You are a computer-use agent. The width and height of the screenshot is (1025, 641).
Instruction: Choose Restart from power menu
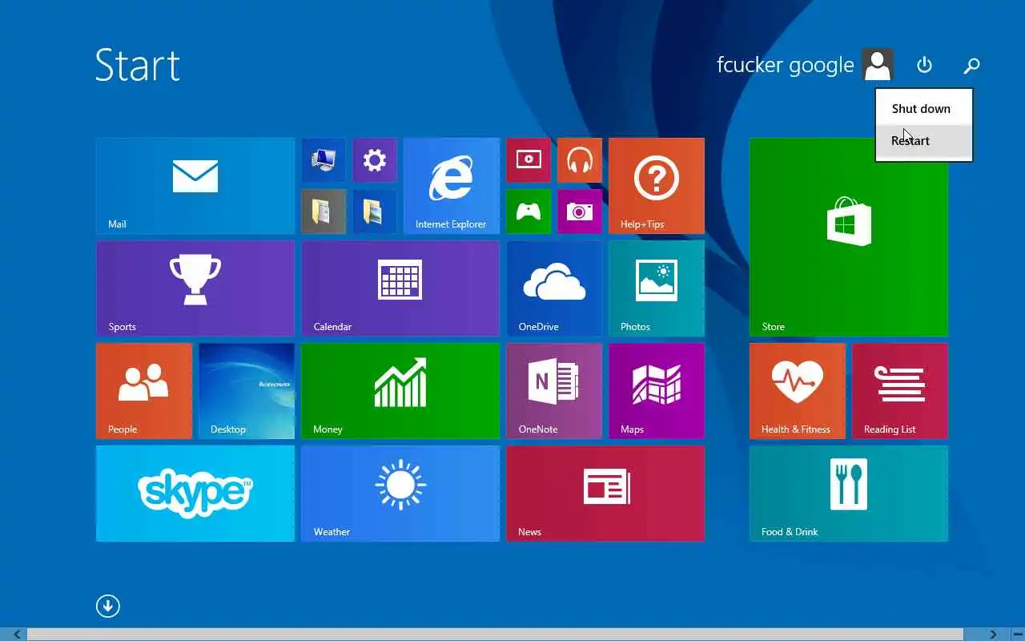point(924,141)
